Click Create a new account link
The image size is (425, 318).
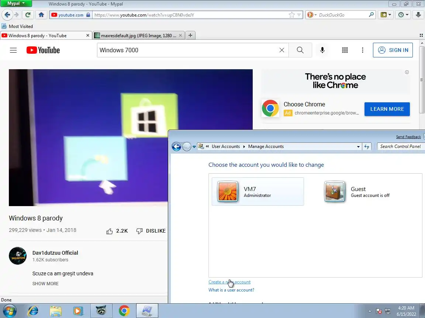229,282
